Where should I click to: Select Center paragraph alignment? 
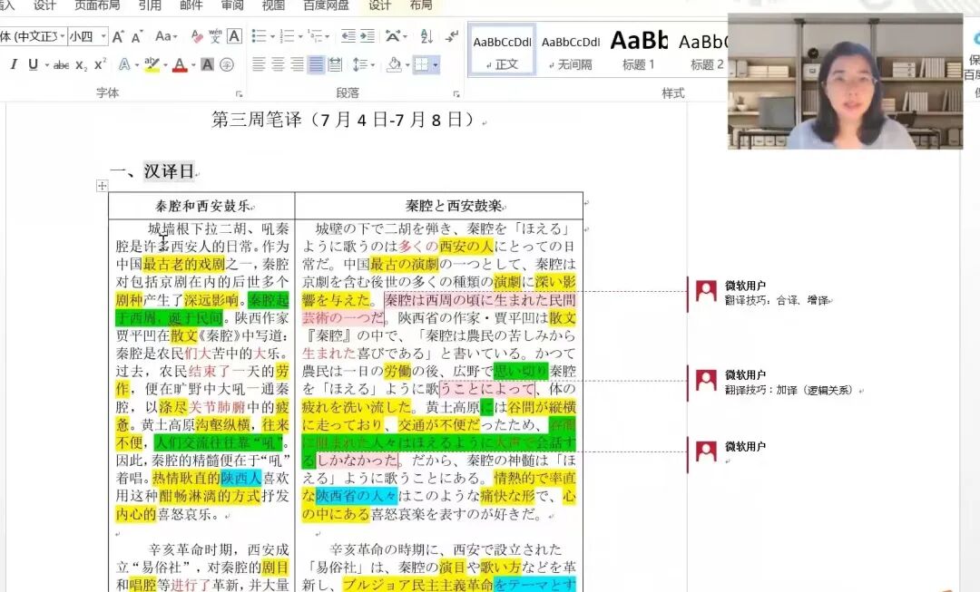(279, 64)
